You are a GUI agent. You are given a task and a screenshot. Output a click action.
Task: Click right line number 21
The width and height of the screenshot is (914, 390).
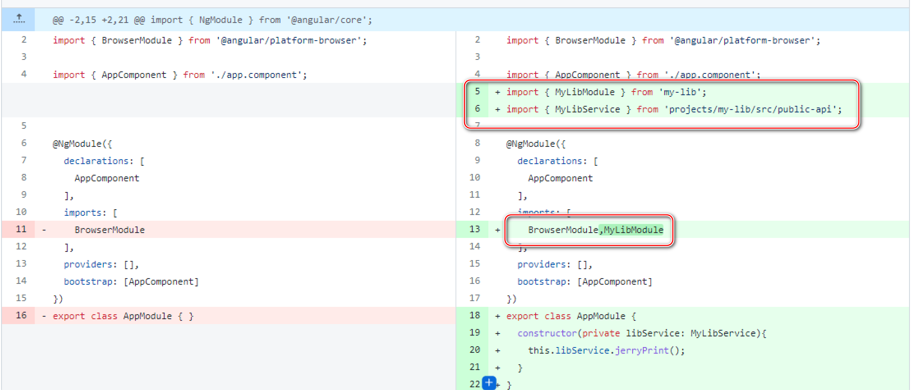tap(474, 367)
